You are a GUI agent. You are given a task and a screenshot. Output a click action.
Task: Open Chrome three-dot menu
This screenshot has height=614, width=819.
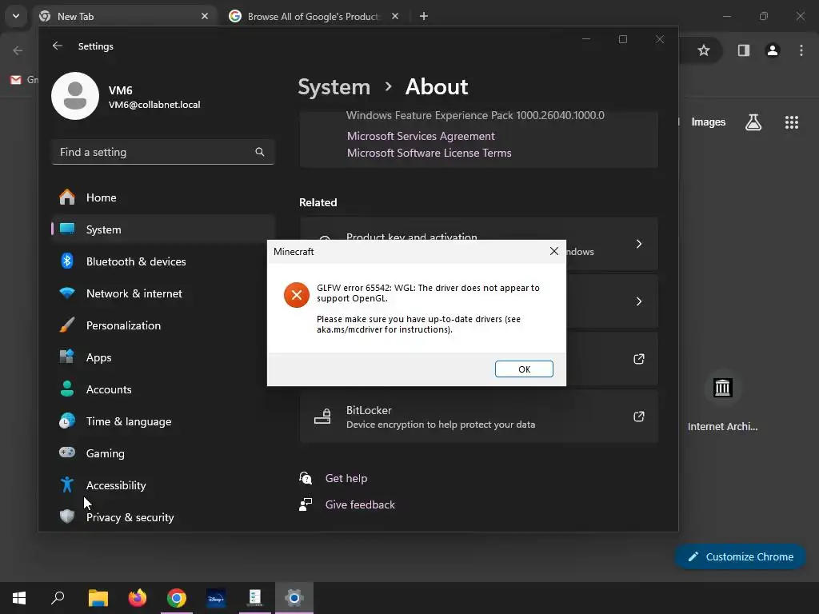click(801, 50)
